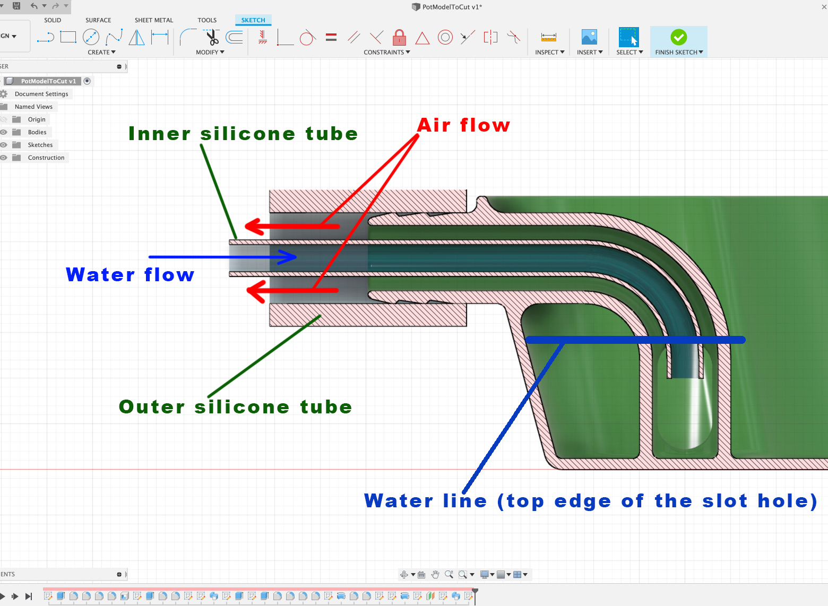Activate the Pan hand tool
This screenshot has width=828, height=606.
point(435,574)
